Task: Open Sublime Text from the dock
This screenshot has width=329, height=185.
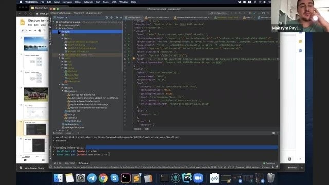Action: tap(137, 178)
